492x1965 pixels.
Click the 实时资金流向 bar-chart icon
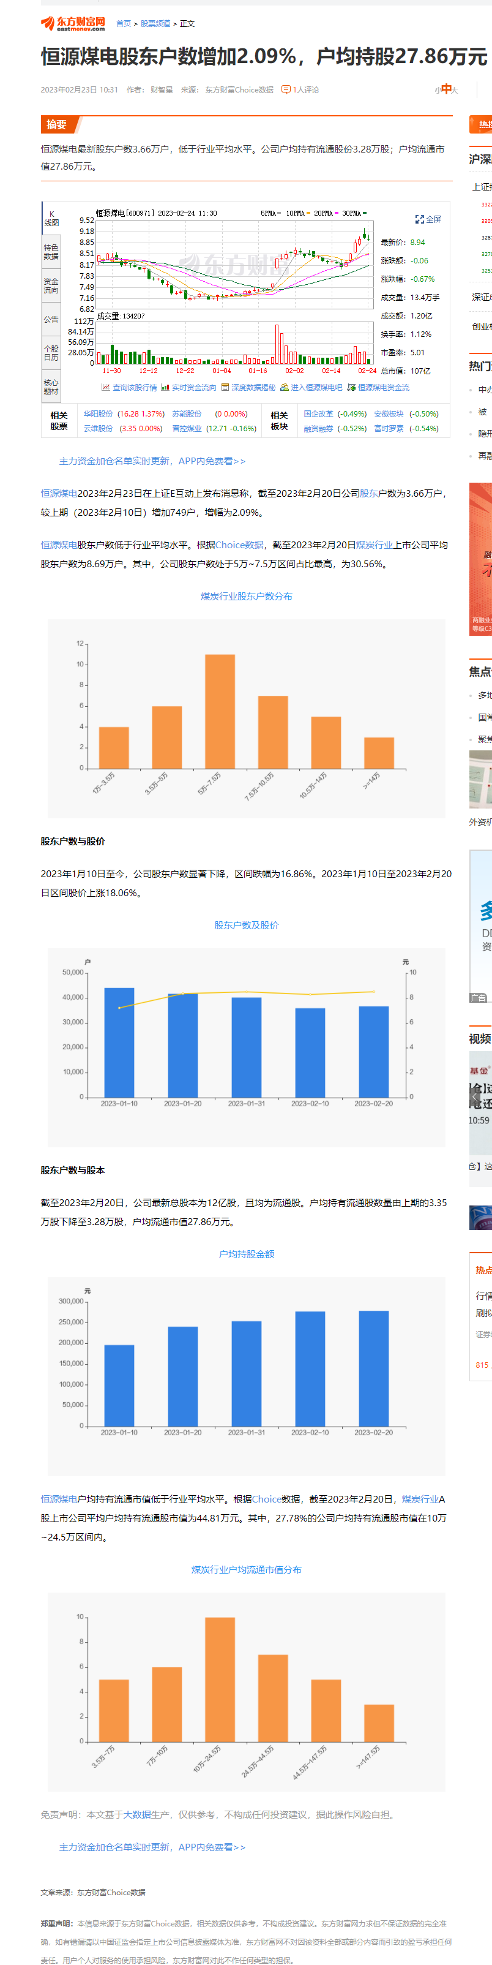click(165, 388)
